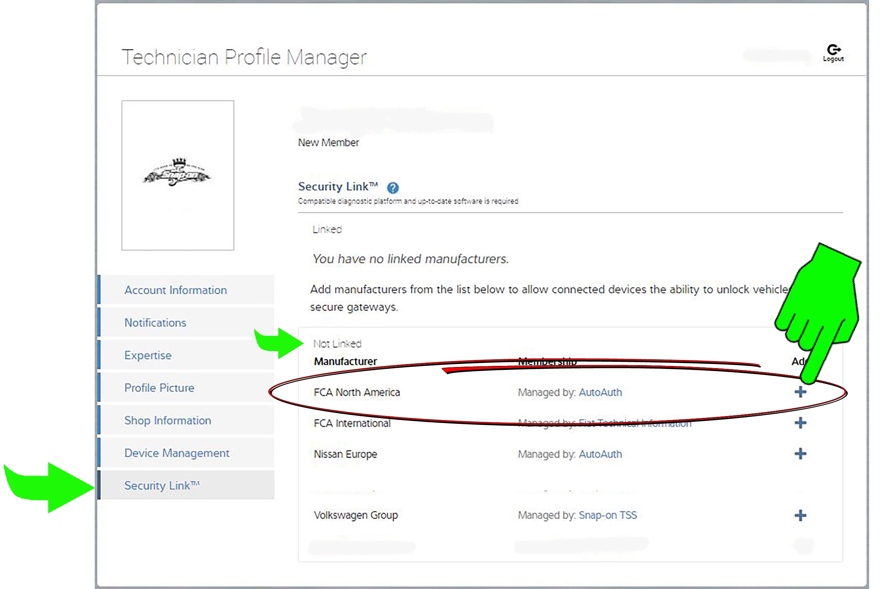The image size is (885, 589).
Task: Open Shop Information section
Action: 167,420
